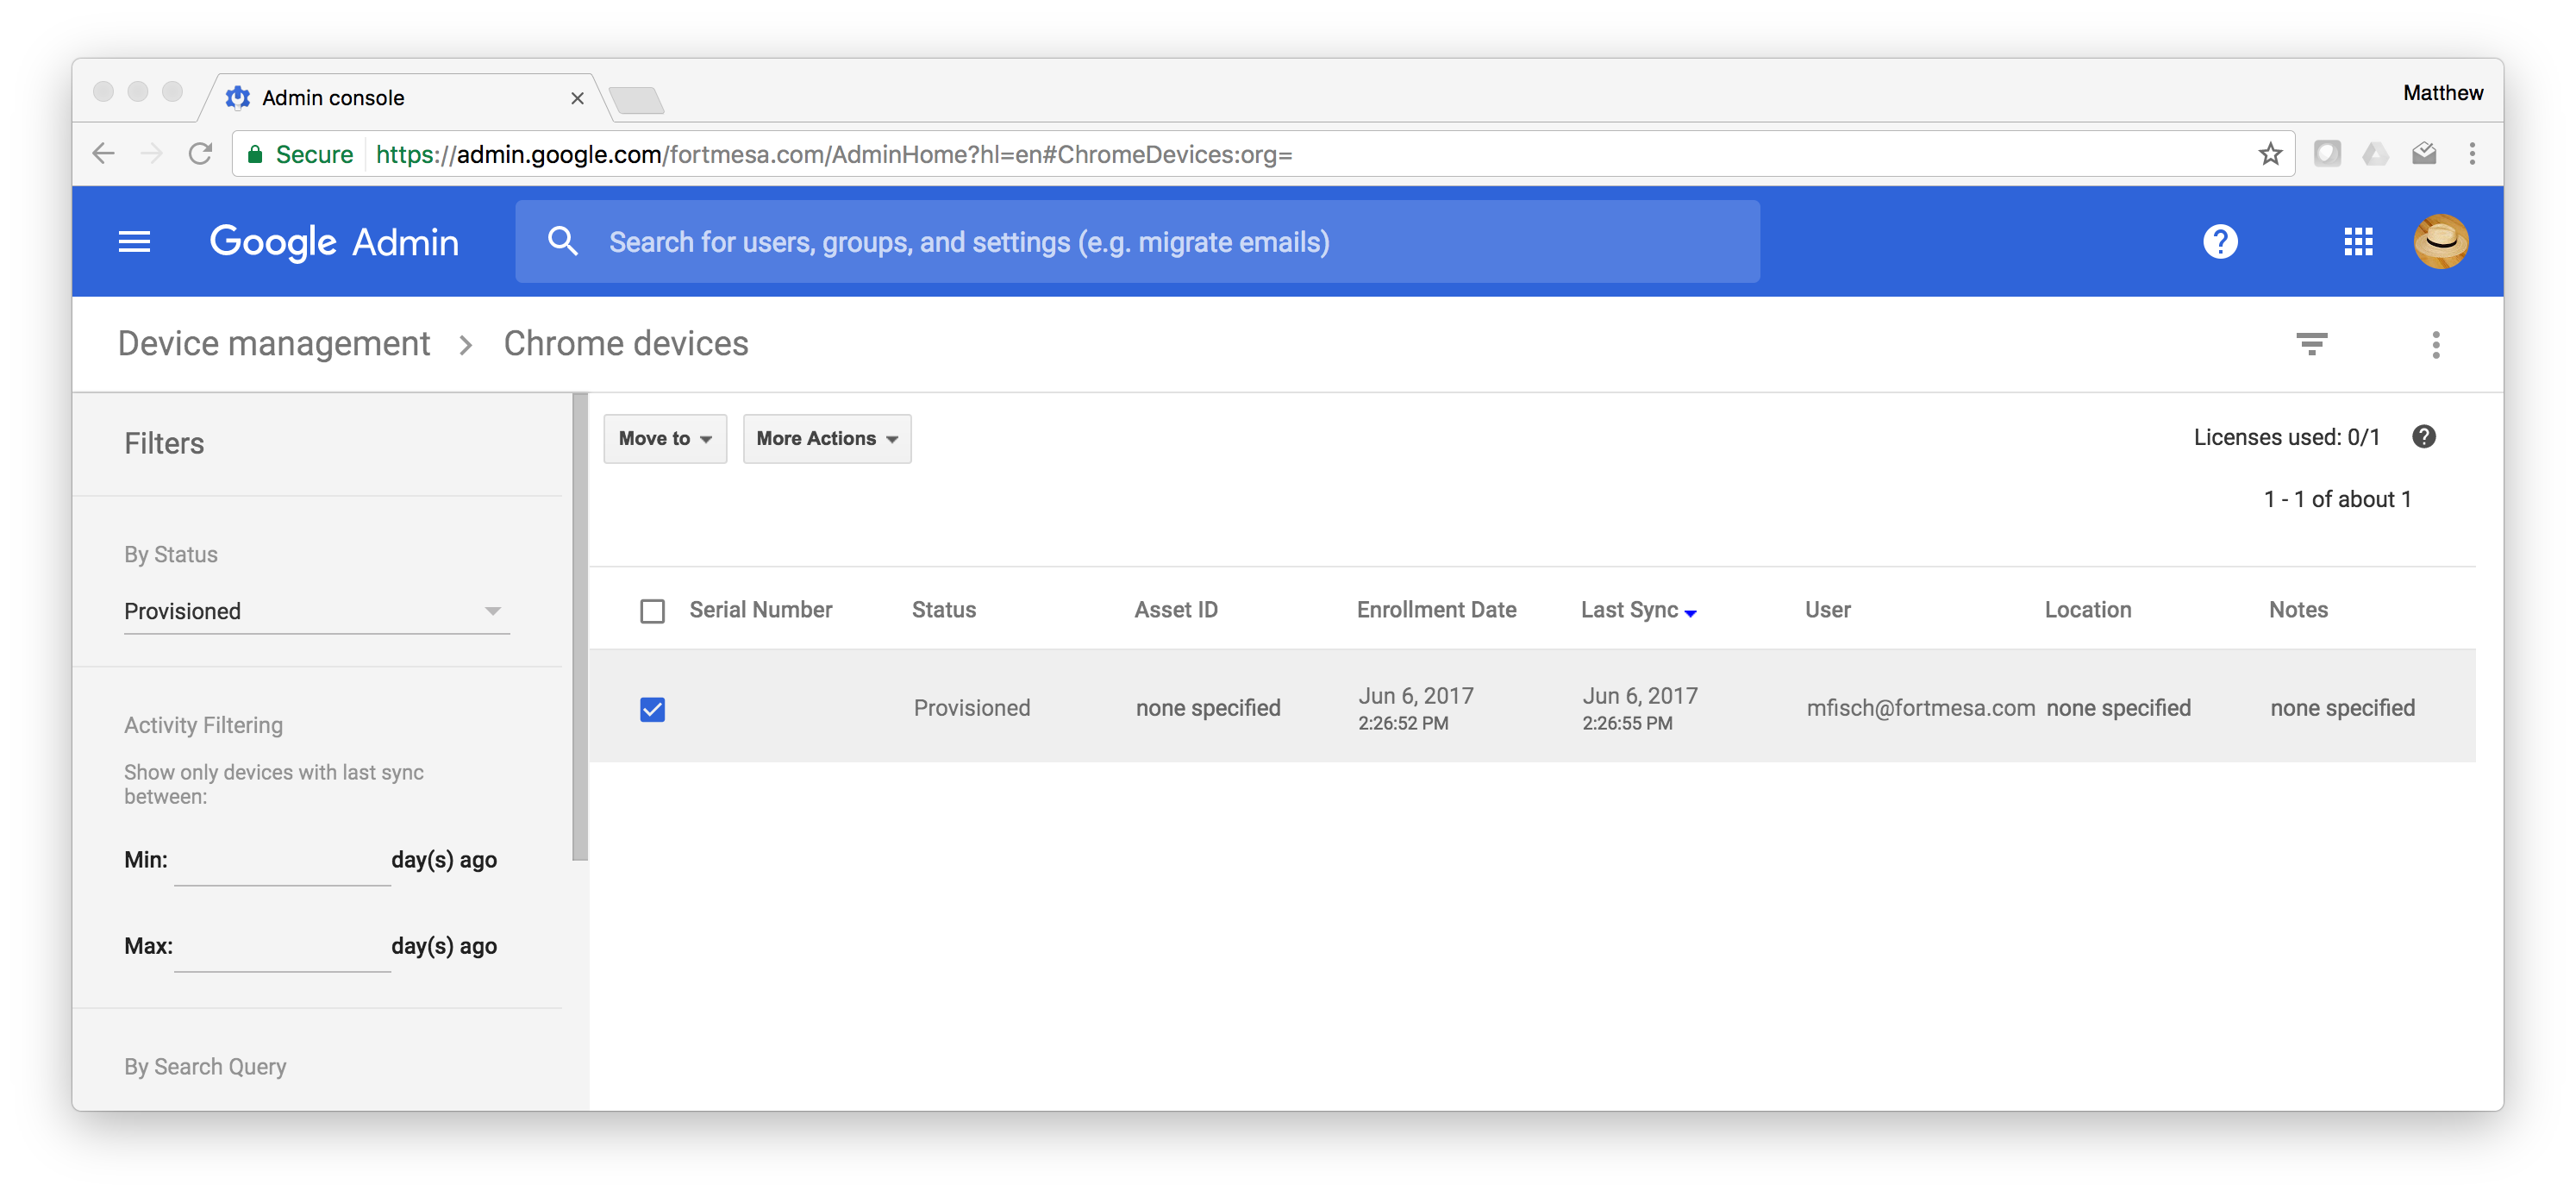Open the page's three-dot overflow menu

[2436, 344]
